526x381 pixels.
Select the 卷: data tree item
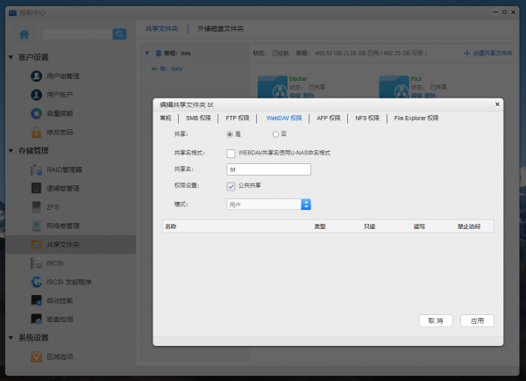[171, 68]
